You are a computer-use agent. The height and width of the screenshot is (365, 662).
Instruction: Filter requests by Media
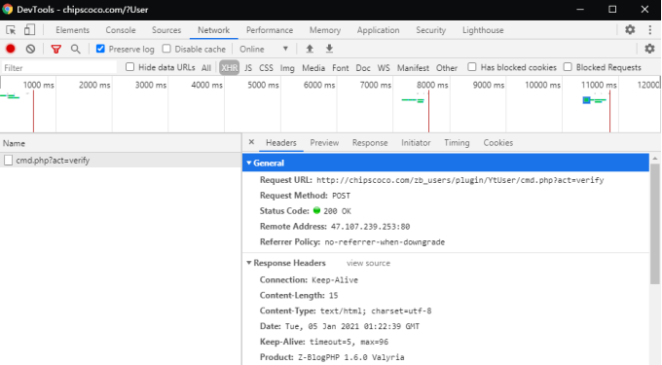click(x=313, y=67)
